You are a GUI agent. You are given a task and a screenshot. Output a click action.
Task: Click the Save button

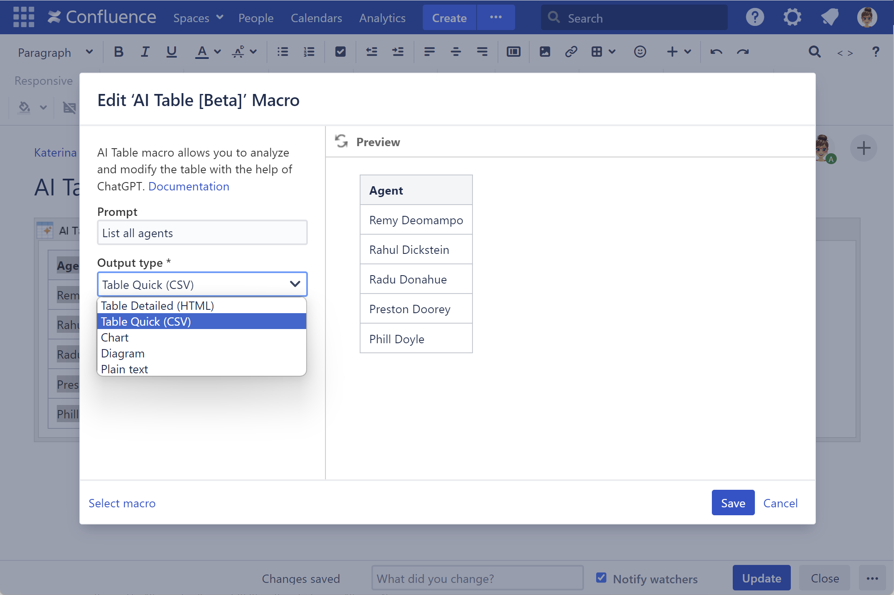[x=733, y=503]
